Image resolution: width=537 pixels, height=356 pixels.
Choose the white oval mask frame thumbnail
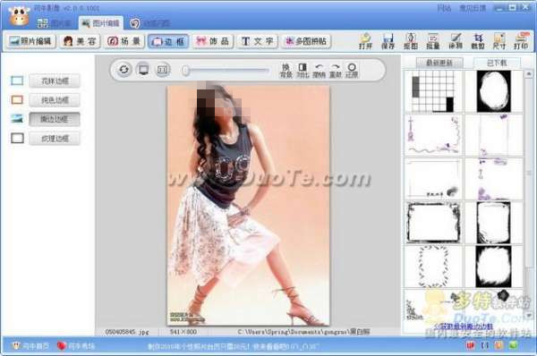[493, 91]
